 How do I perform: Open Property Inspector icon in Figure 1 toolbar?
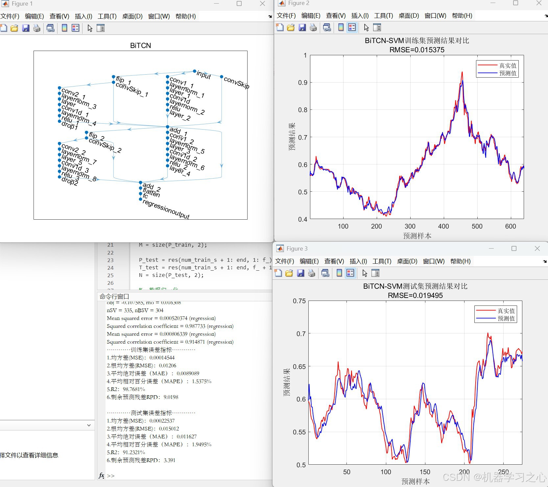(101, 28)
